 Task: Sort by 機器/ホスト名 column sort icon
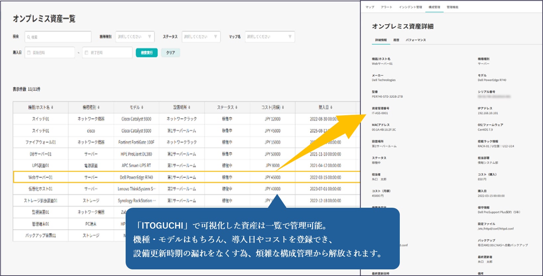tap(52, 107)
